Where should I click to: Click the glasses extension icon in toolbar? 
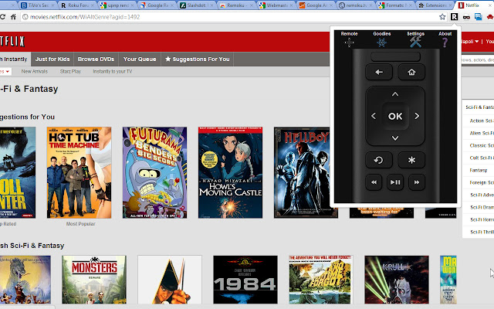click(466, 17)
